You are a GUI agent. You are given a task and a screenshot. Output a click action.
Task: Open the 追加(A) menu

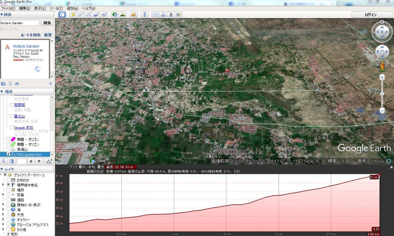[72, 8]
